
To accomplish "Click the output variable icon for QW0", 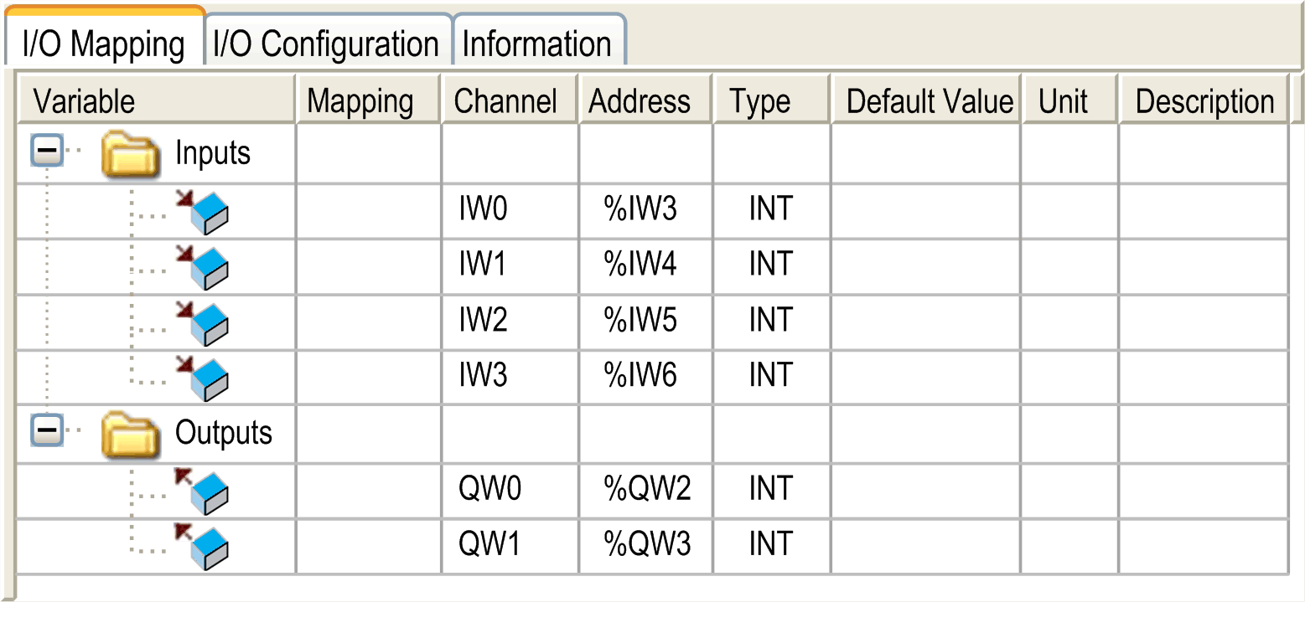I will [x=204, y=491].
